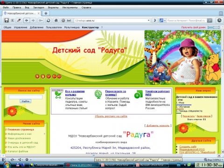Viewport: 224px width, 168px height.
Task: Go forward with the right arrow button
Action: click(33, 21)
